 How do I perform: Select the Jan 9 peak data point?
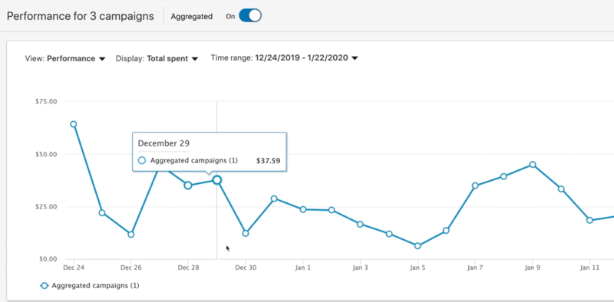532,165
